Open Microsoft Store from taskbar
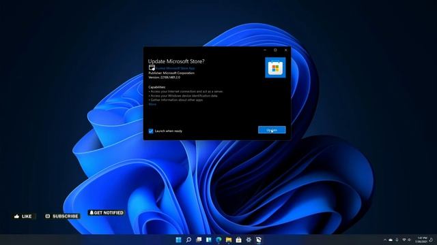The height and width of the screenshot is (245, 437). click(238, 240)
